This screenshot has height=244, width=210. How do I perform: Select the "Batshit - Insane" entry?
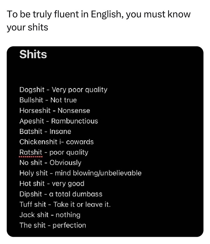click(x=45, y=132)
